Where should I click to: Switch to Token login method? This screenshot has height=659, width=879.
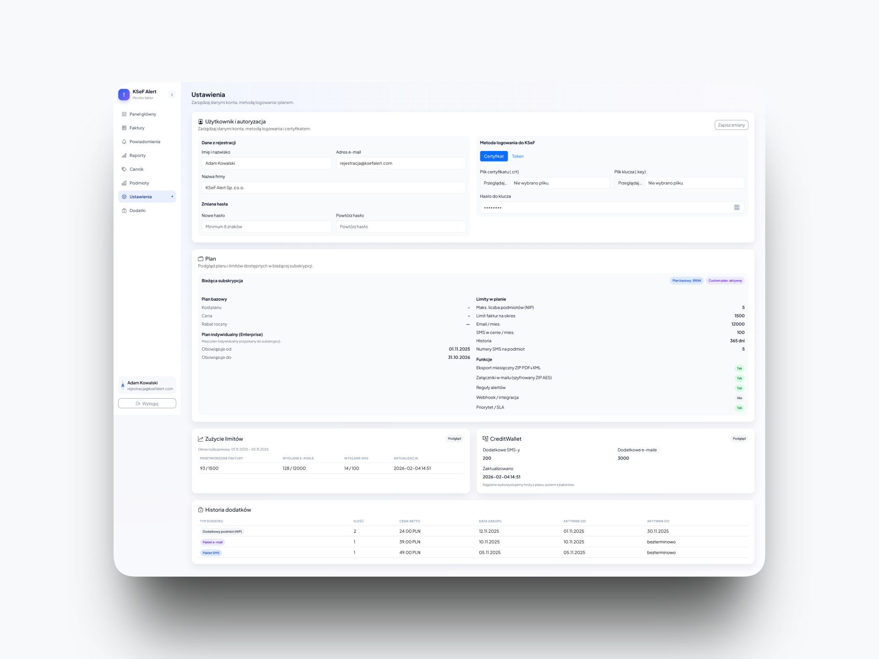(x=517, y=157)
